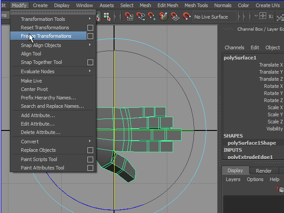Open Replace Objects option box

[90, 150]
